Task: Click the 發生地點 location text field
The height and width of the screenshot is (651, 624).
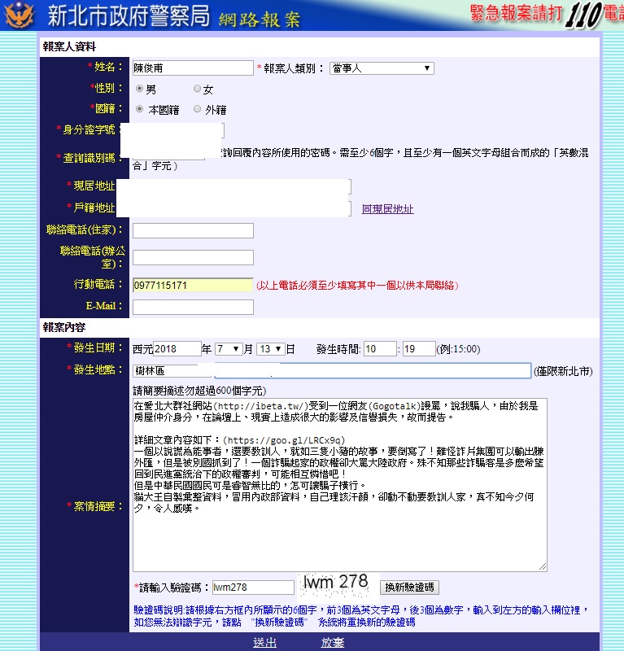Action: 331,371
